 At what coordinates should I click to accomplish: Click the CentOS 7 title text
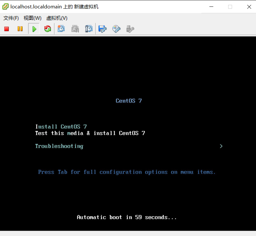pos(129,101)
